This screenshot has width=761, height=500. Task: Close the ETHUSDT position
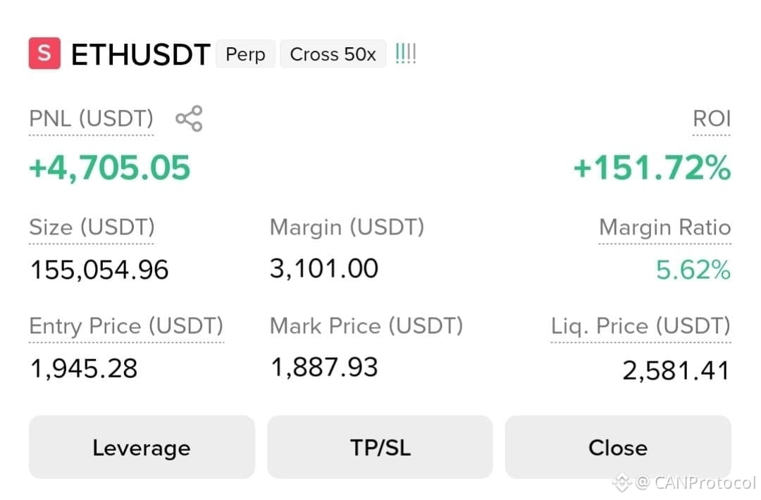click(618, 447)
